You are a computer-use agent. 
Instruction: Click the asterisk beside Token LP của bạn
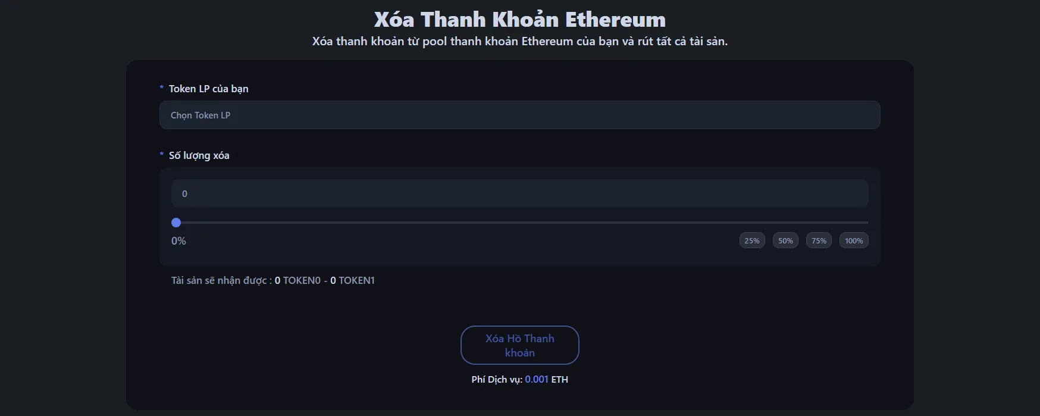[x=161, y=88]
